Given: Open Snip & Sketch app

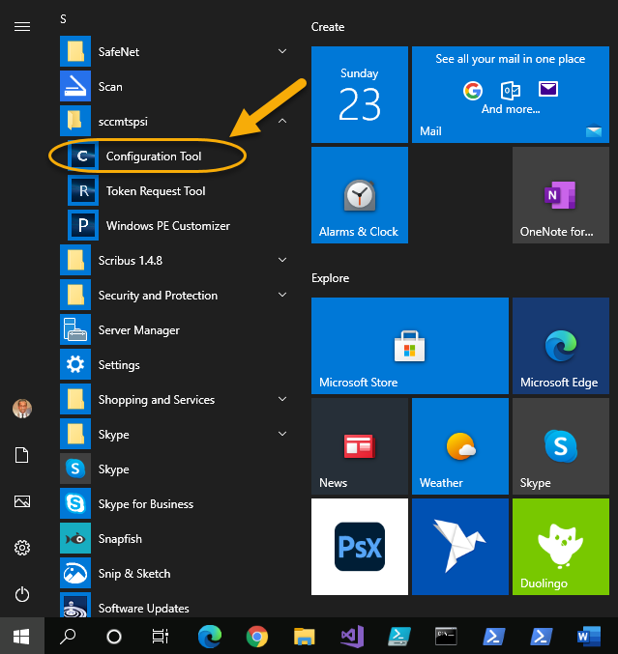Looking at the screenshot, I should (133, 574).
